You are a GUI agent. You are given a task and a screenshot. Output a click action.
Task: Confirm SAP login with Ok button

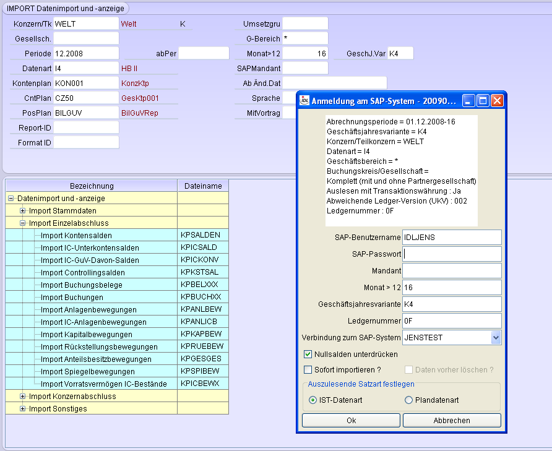351,420
